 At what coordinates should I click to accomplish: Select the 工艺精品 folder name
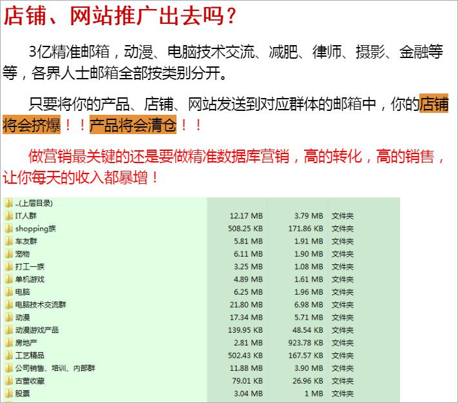(x=30, y=355)
